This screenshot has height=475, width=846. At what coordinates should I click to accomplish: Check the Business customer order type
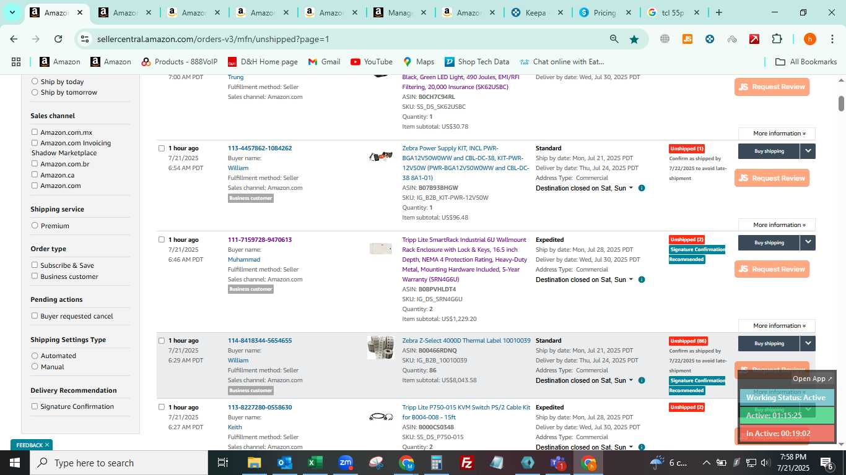click(35, 276)
